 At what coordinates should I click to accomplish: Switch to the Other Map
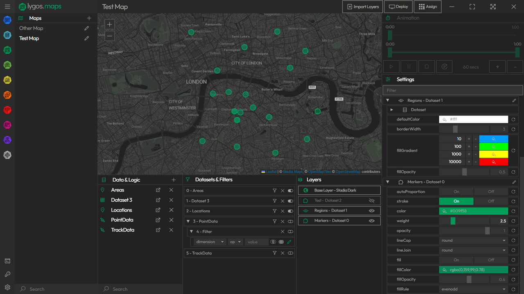[x=32, y=28]
